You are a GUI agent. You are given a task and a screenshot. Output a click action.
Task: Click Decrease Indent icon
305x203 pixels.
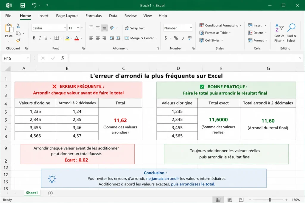pos(112,38)
